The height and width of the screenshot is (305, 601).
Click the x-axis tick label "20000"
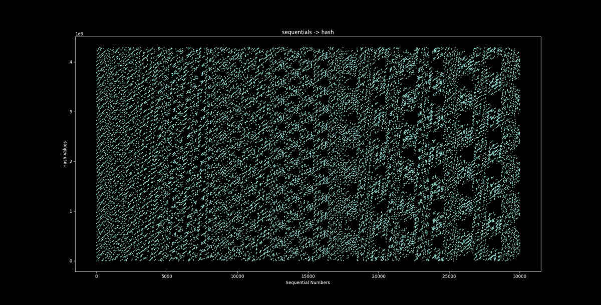pyautogui.click(x=379, y=276)
